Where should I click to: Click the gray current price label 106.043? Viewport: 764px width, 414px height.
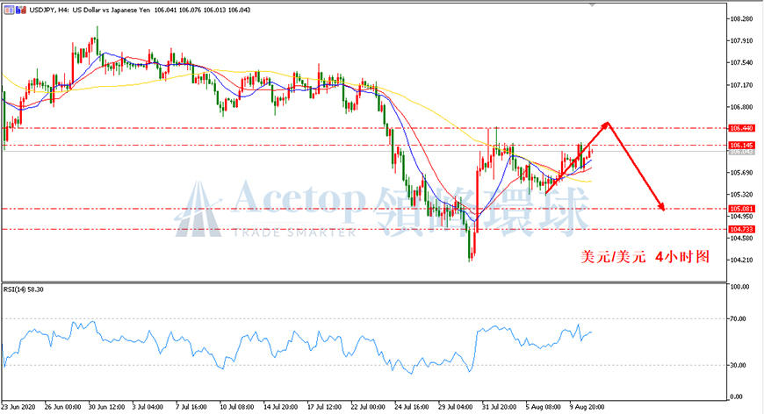coord(741,152)
